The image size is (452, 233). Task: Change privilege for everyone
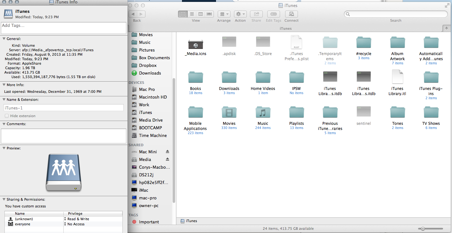pyautogui.click(x=93, y=224)
